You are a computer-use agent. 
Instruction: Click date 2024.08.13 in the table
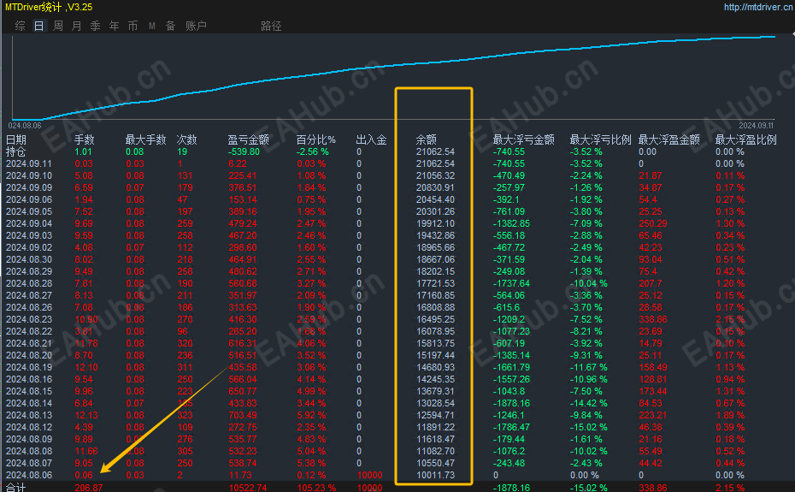(29, 415)
